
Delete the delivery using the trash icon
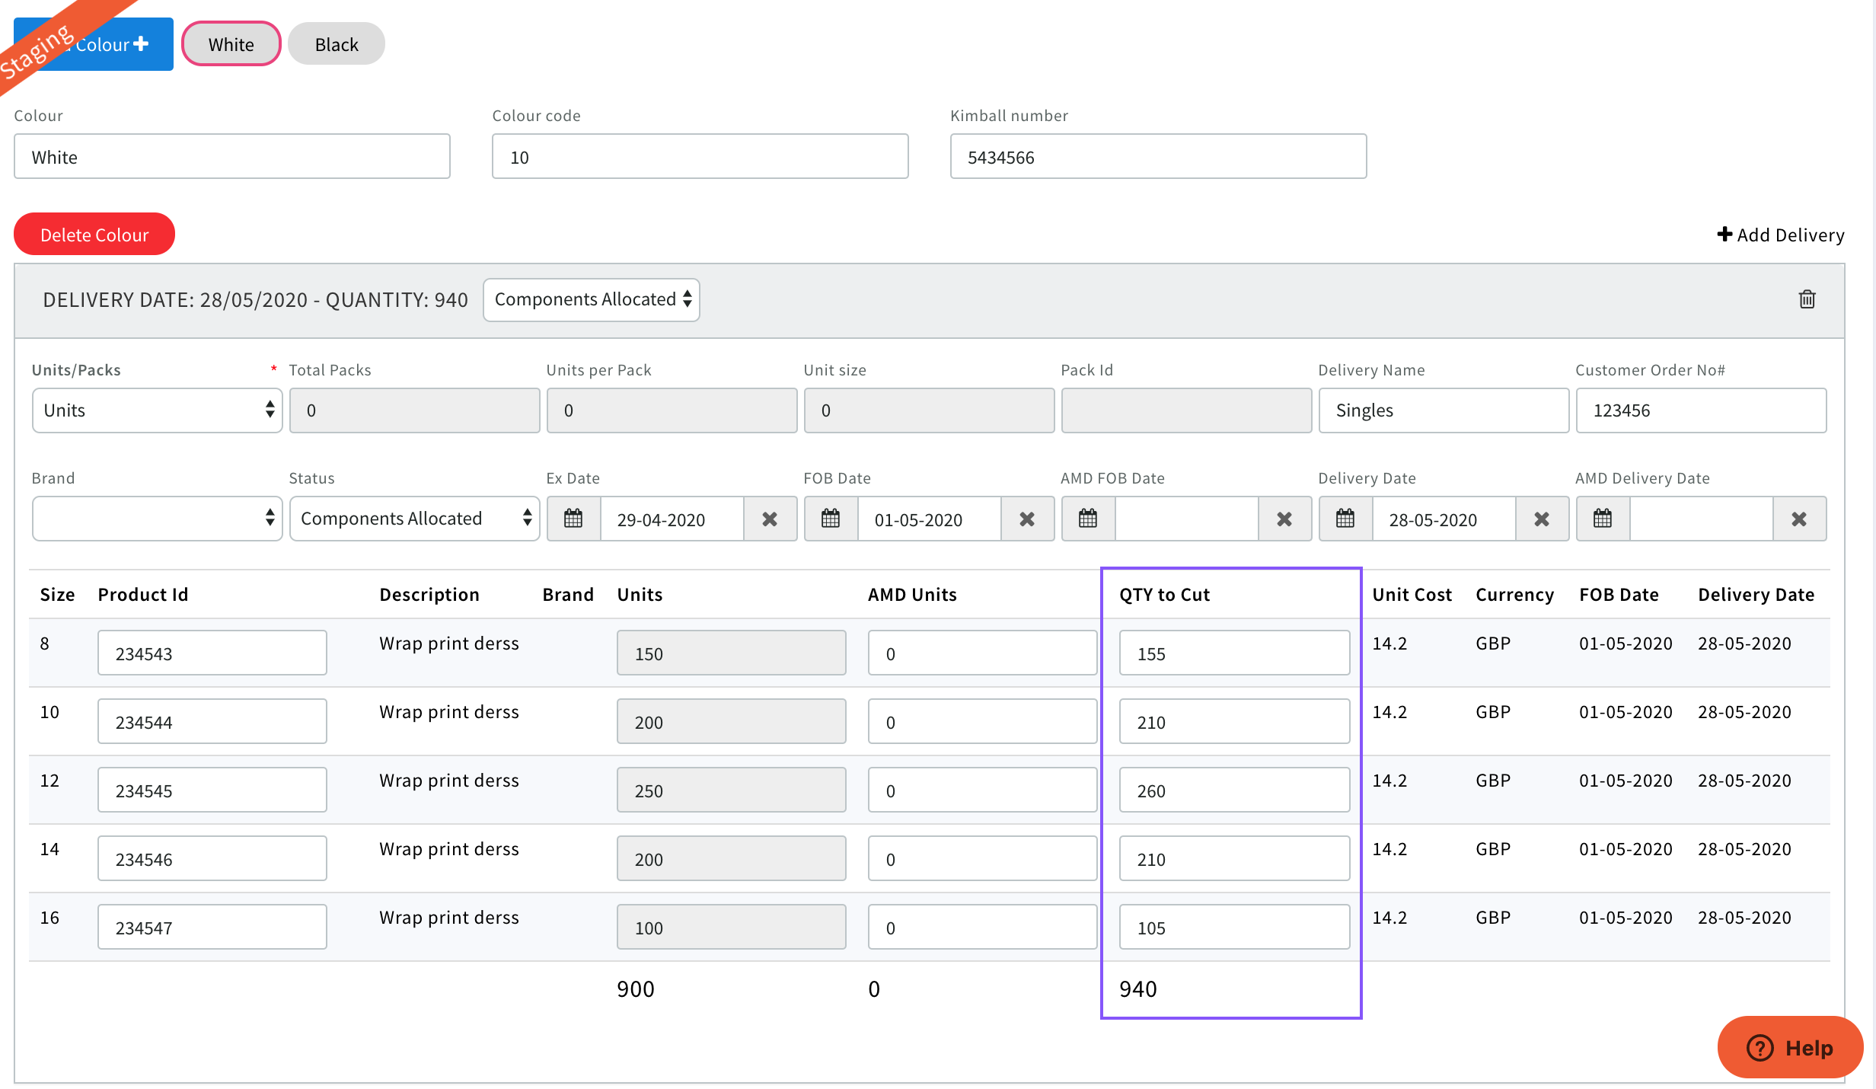pos(1807,299)
